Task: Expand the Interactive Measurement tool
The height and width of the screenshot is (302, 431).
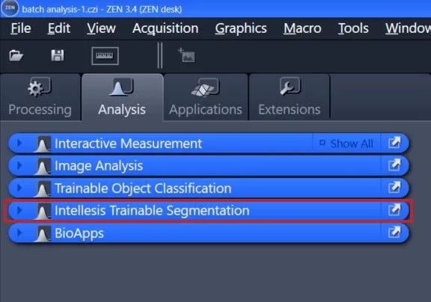Action: [19, 143]
